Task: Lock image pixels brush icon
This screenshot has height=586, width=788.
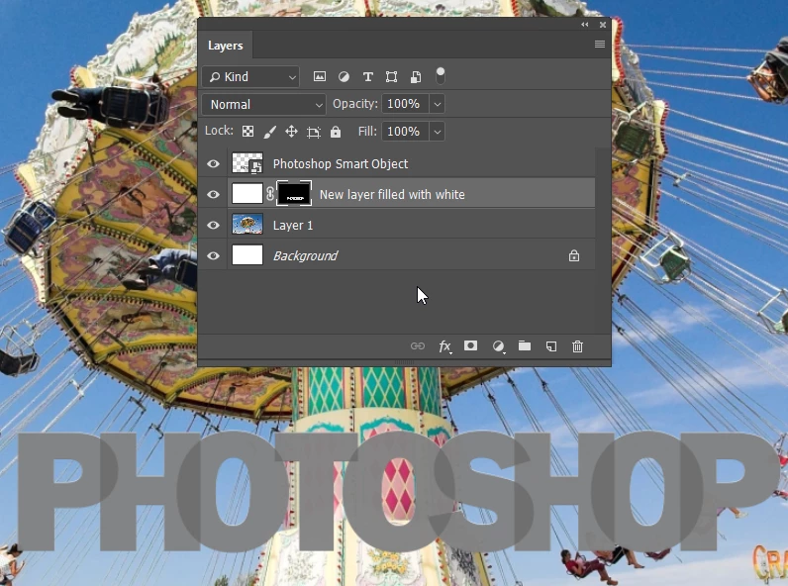Action: 269,132
